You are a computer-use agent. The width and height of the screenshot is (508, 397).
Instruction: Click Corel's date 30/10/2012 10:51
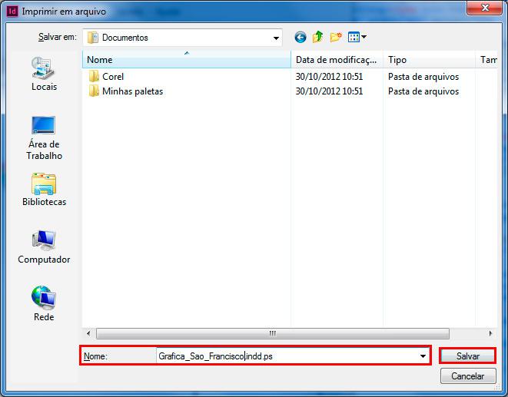[x=329, y=77]
